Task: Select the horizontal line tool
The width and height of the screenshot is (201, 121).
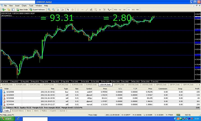Action: 82,10
